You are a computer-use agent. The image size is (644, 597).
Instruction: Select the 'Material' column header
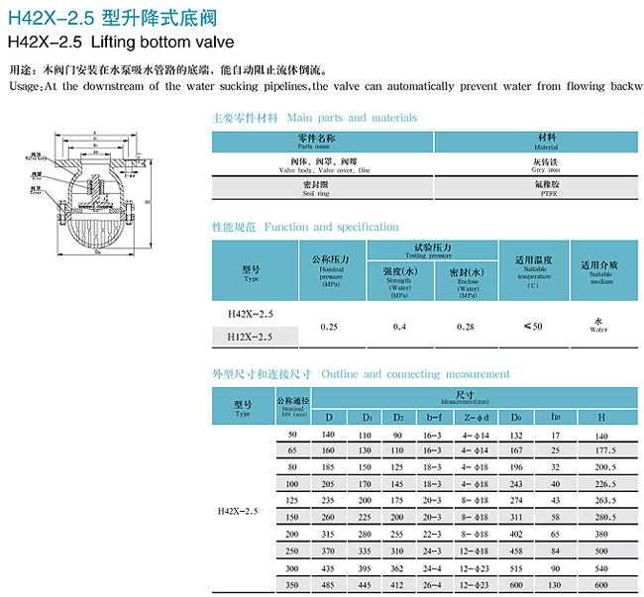click(x=546, y=141)
